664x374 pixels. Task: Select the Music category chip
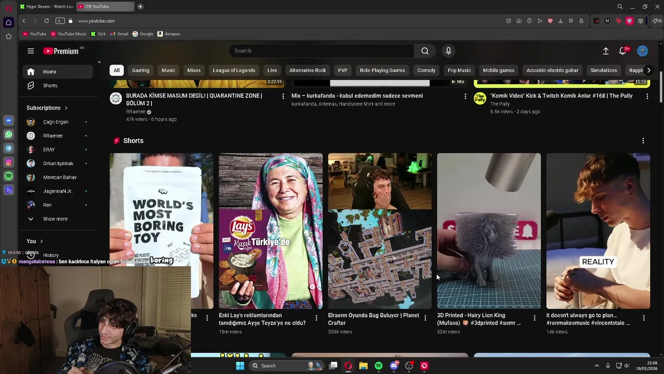tap(169, 70)
